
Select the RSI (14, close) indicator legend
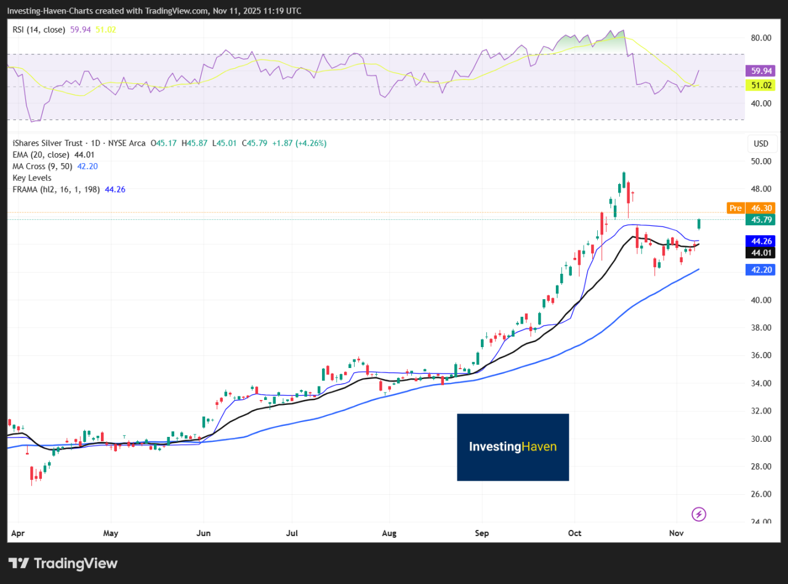click(39, 30)
